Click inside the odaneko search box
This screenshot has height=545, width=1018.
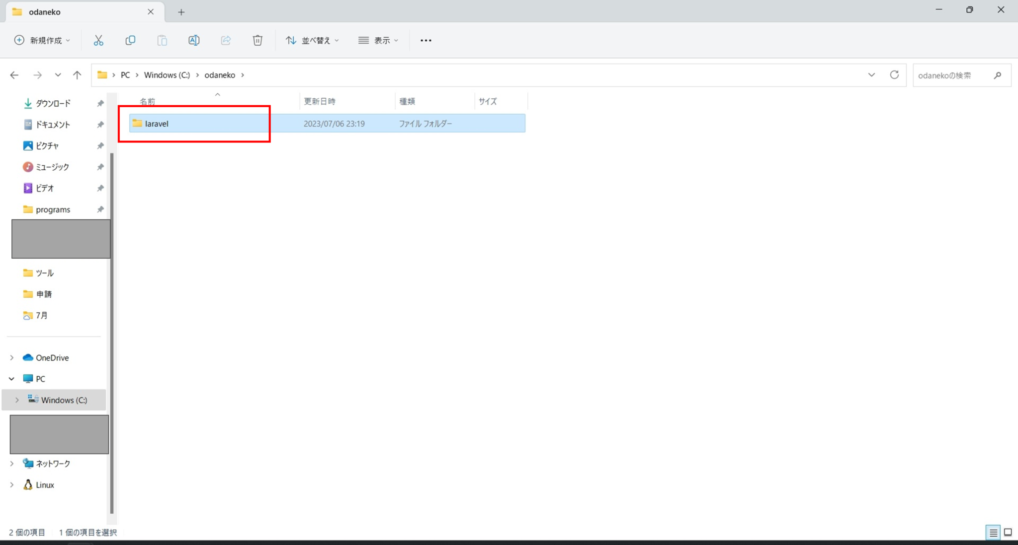point(954,75)
